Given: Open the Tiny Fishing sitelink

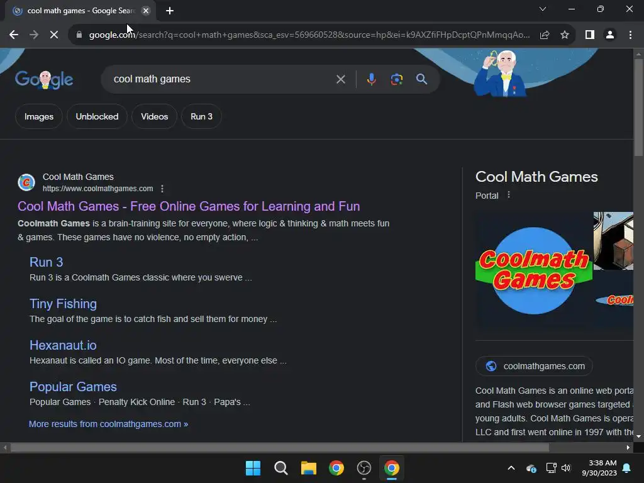Looking at the screenshot, I should coord(63,304).
